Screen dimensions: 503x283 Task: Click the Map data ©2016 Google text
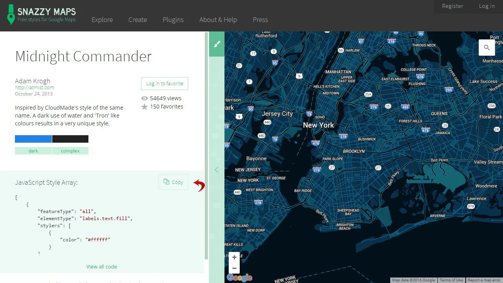point(413,280)
